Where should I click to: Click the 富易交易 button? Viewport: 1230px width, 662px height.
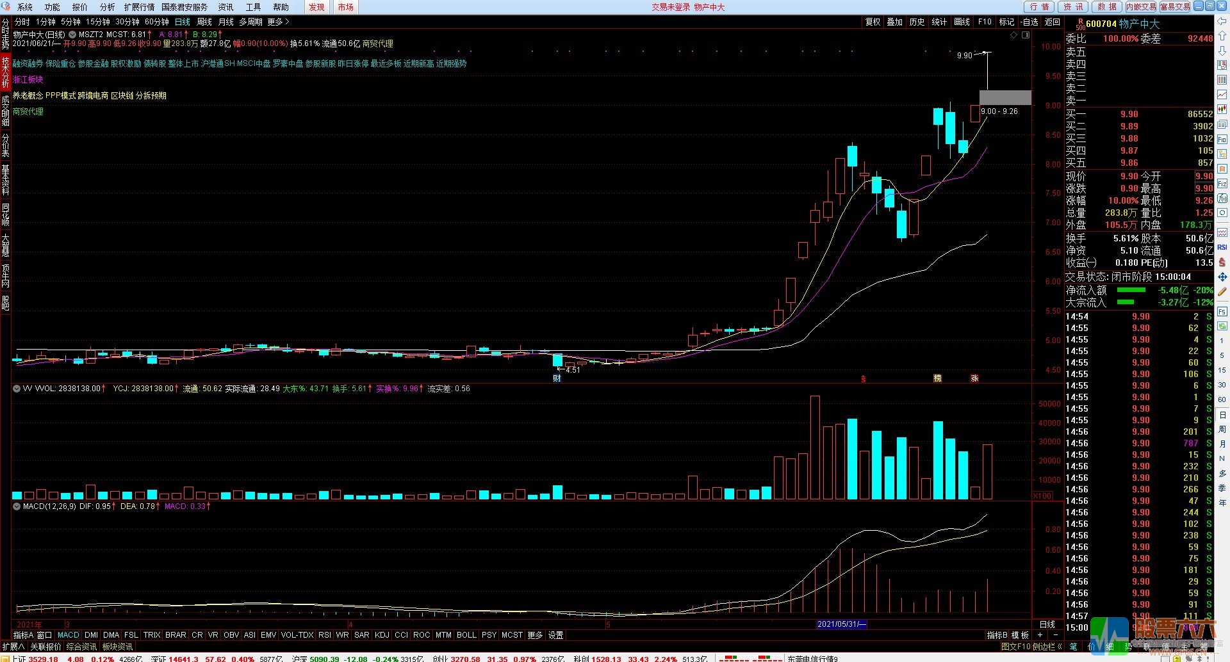[x=1175, y=6]
